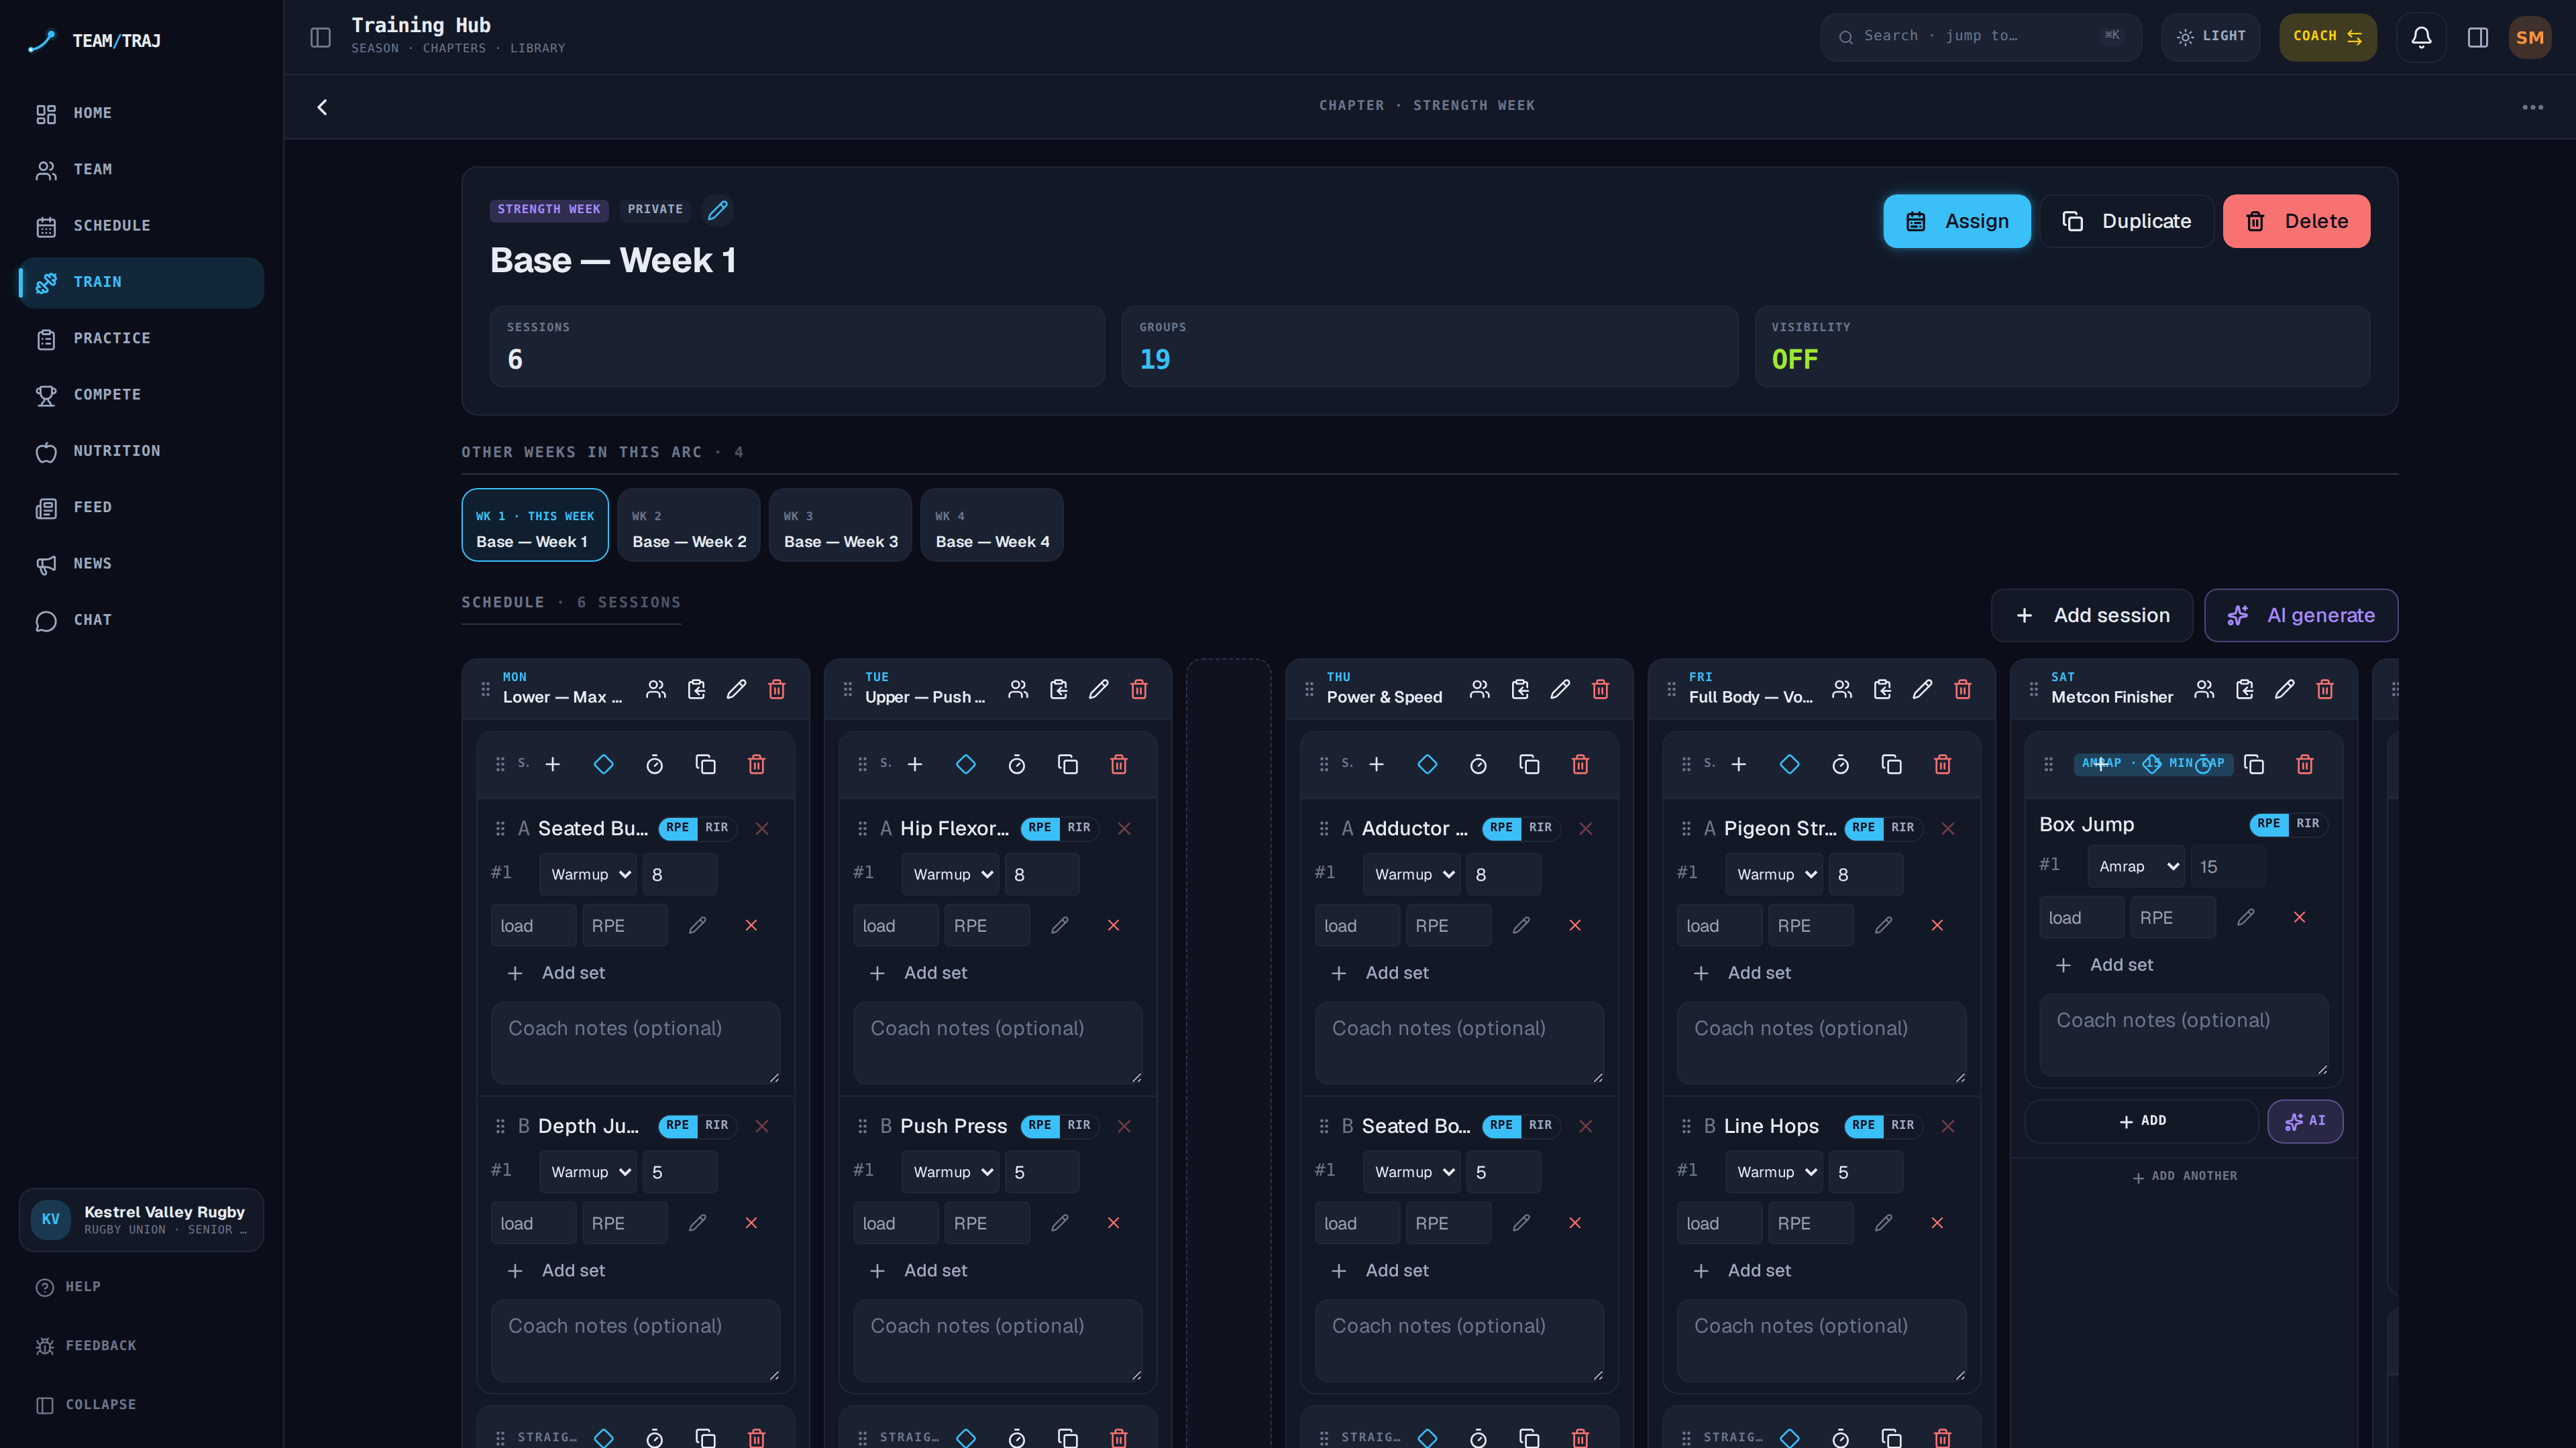The width and height of the screenshot is (2576, 1448).
Task: Click AI generate
Action: point(2301,615)
